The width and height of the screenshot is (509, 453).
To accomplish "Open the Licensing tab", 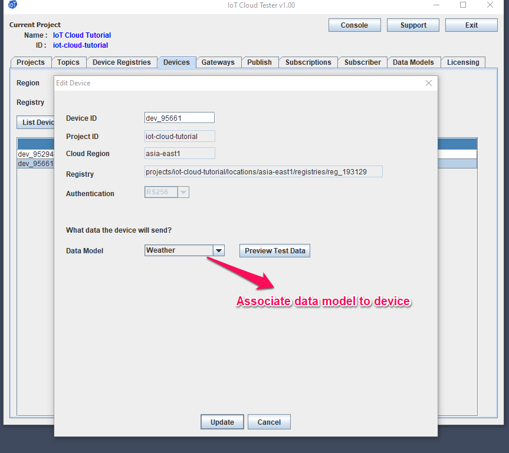I will coord(463,62).
